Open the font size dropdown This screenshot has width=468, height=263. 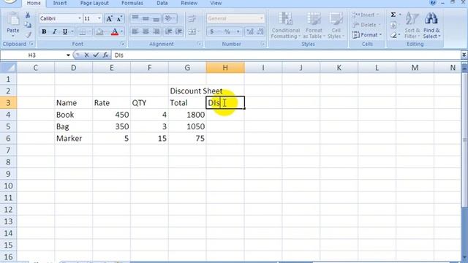point(99,18)
